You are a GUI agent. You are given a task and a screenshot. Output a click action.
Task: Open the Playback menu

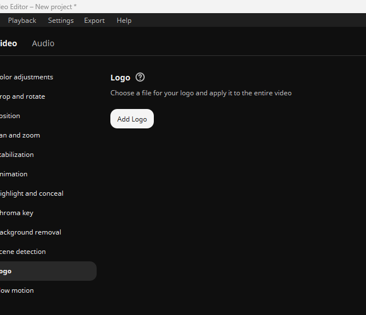22,20
